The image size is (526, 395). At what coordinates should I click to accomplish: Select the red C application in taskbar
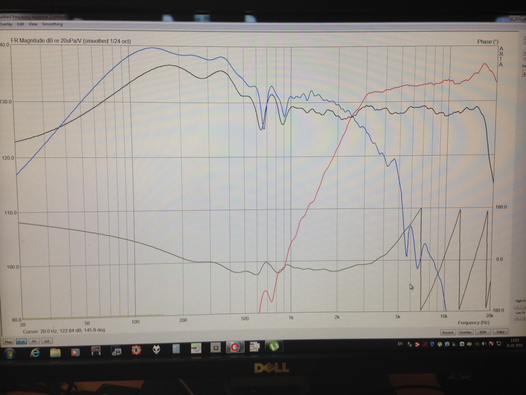click(x=235, y=347)
